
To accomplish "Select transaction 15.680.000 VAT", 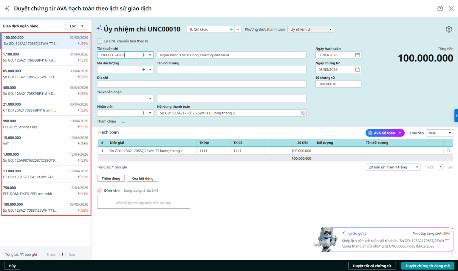I will point(46,141).
